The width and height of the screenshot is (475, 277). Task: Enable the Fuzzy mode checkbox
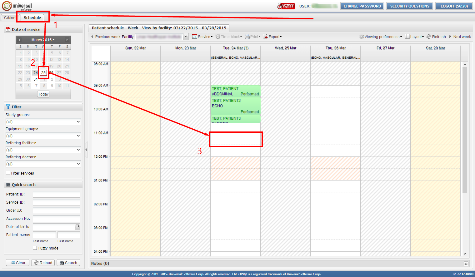tap(35, 248)
